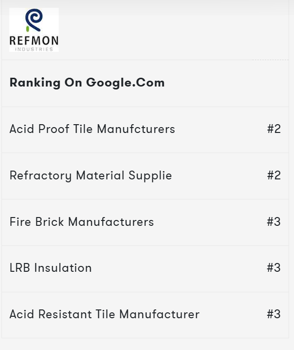Click #3 rank for Acid Resistant Tile

[x=274, y=314]
